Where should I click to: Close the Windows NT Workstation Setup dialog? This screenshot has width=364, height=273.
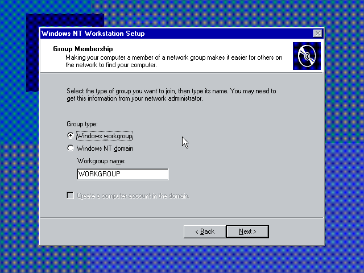(x=317, y=34)
